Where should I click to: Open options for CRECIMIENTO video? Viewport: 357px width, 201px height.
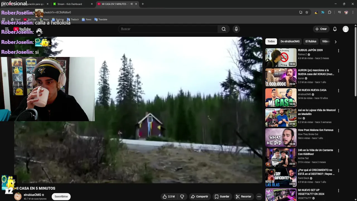(338, 171)
